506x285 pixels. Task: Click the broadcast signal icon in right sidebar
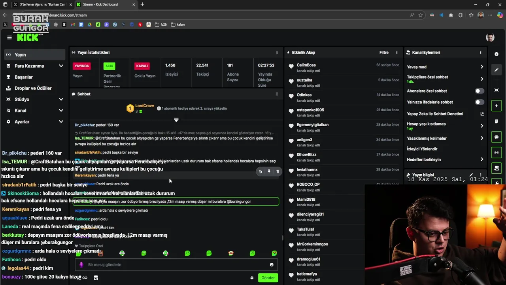pos(497,152)
